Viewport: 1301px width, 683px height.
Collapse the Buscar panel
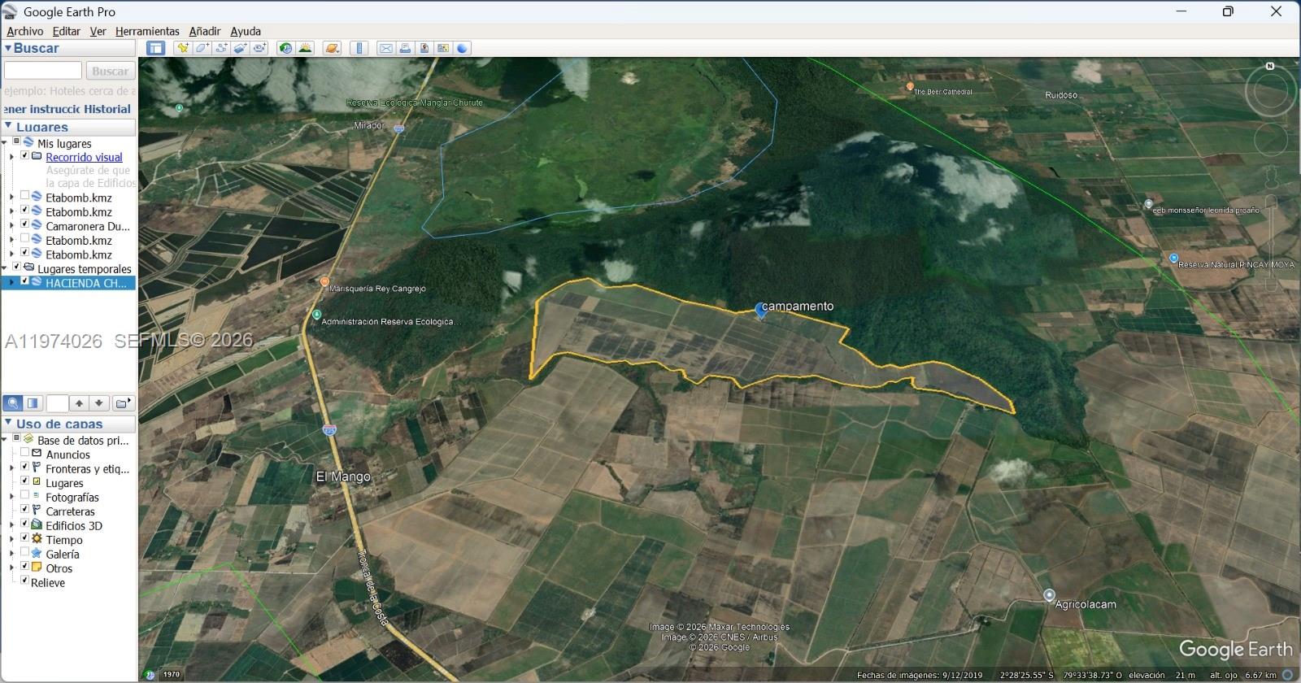click(7, 48)
